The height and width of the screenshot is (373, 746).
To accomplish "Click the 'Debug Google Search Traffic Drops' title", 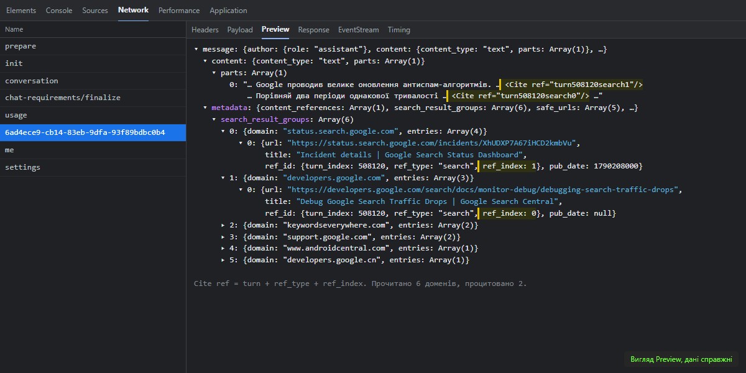I will pyautogui.click(x=428, y=201).
